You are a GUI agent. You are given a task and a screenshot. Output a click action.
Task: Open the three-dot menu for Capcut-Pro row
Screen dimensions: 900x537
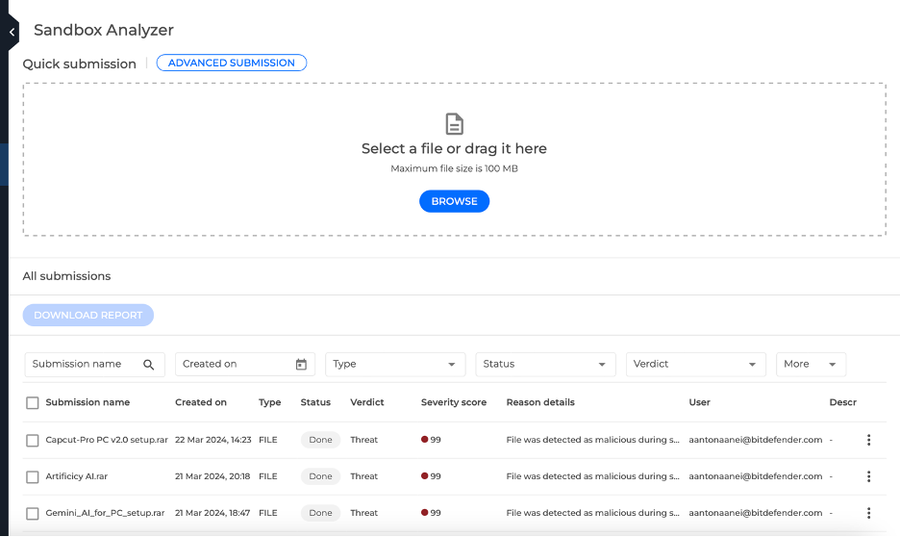(868, 440)
